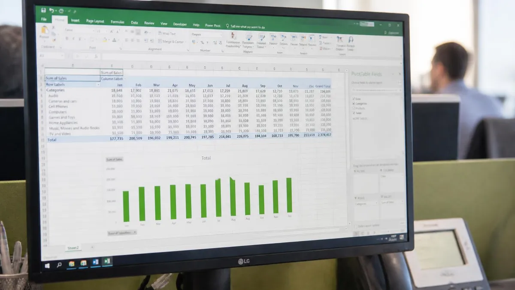
Task: Click the Cut scissors icon
Action: point(54,27)
